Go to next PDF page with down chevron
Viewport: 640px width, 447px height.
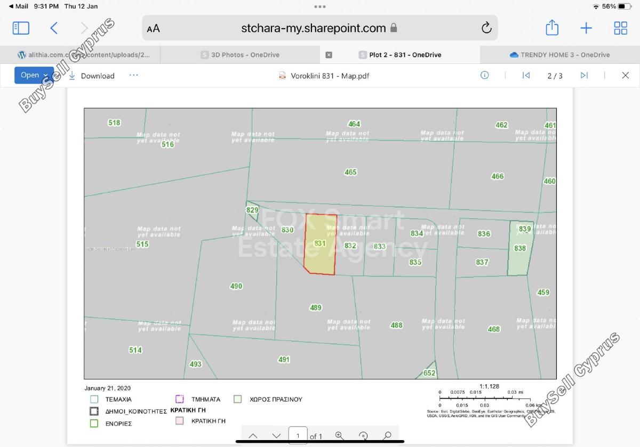276,436
